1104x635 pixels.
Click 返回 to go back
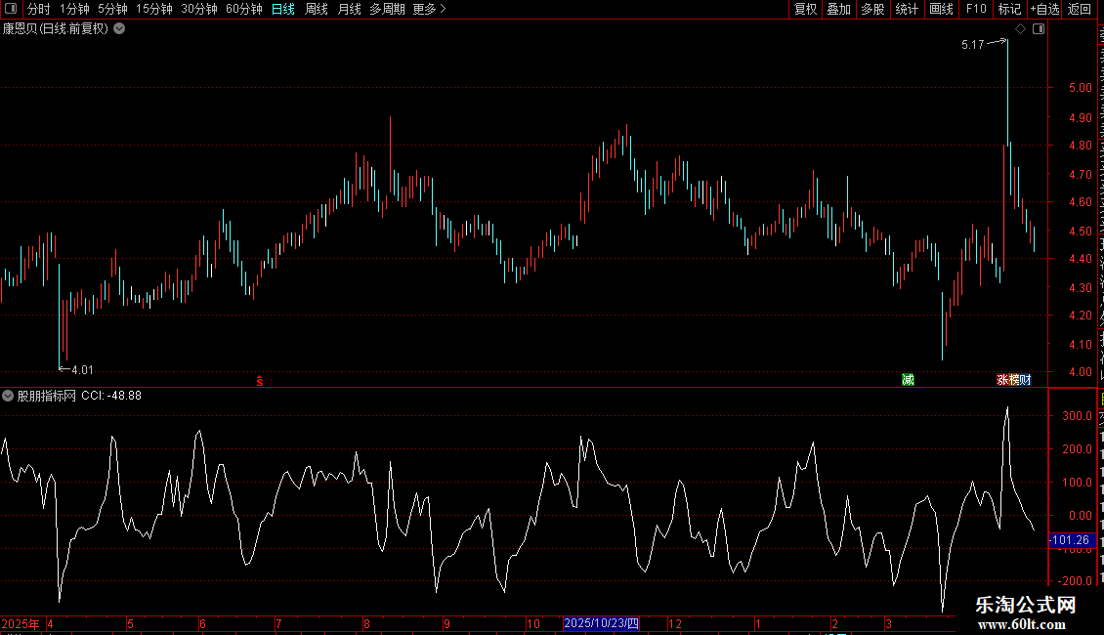tap(1079, 9)
